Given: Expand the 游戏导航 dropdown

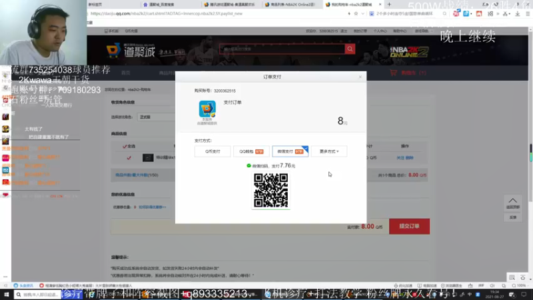Looking at the screenshot, I should (424, 31).
